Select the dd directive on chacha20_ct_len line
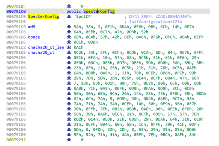Viewport: 219px width, 146px height. point(69,47)
